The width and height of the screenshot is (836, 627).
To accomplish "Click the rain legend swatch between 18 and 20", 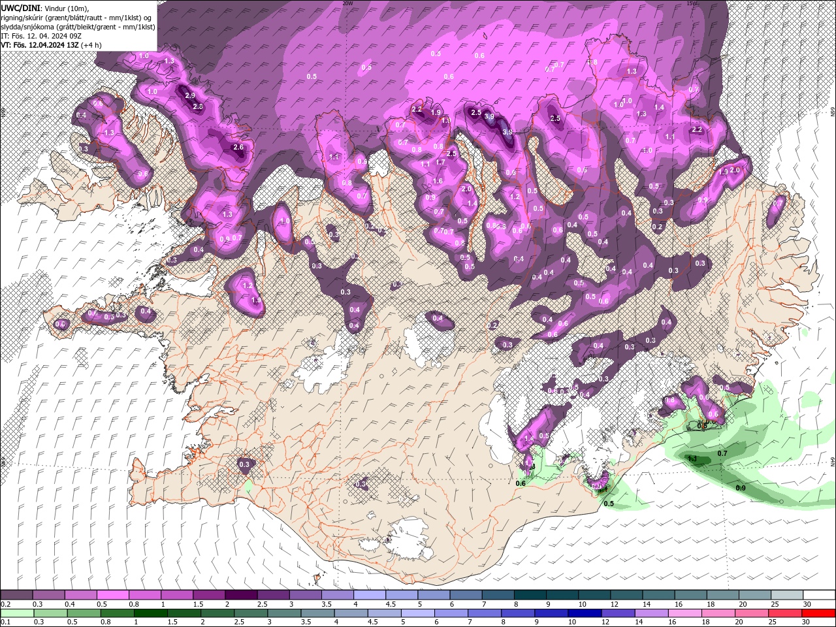I will 720,613.
